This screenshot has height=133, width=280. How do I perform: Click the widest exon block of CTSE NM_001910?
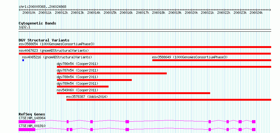point(27,130)
